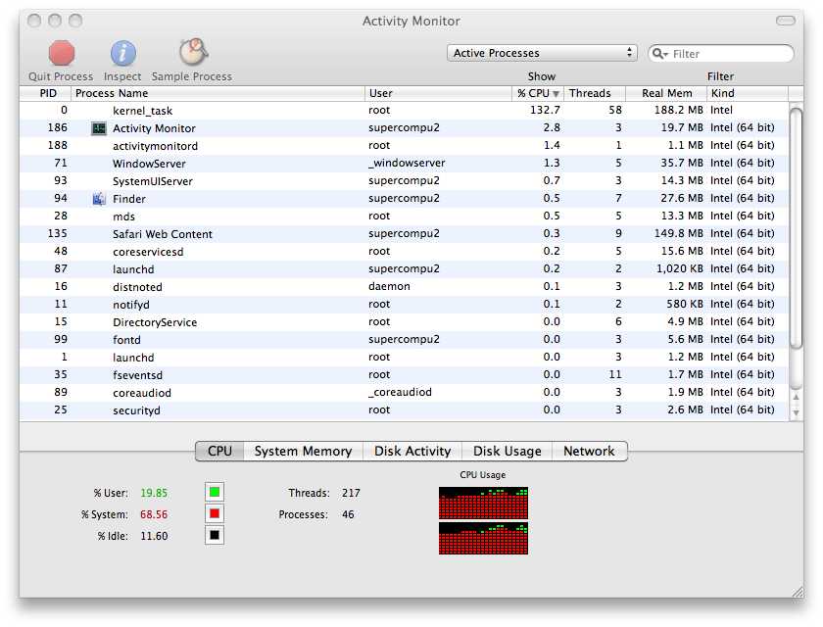Open the Disk Activity tab
This screenshot has width=823, height=627.
click(x=412, y=452)
